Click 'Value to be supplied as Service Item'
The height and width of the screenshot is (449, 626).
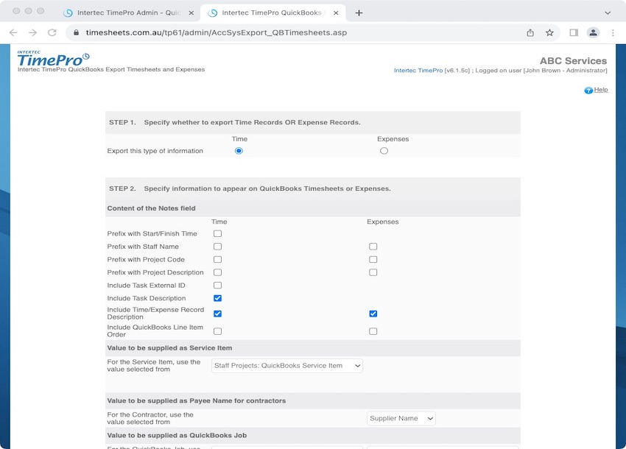pyautogui.click(x=169, y=348)
